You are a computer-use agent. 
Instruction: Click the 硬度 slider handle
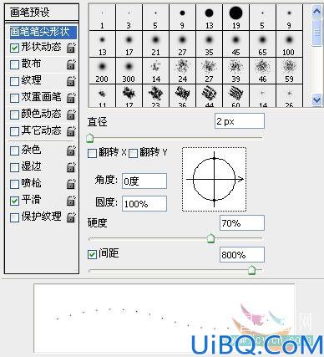coord(211,238)
